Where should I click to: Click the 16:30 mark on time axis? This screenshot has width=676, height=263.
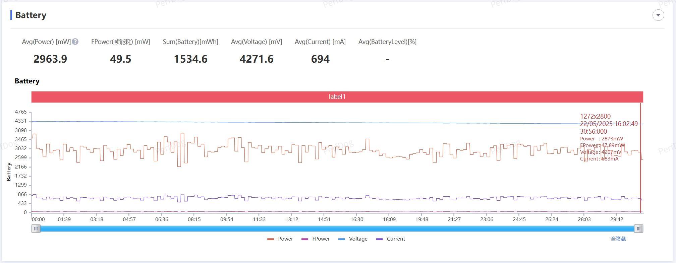click(357, 219)
